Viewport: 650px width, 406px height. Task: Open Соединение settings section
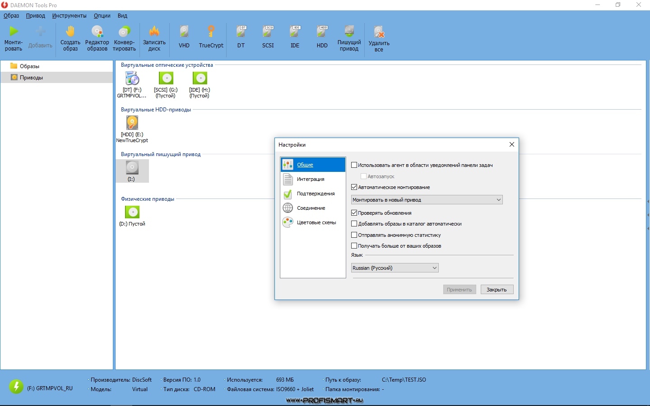[x=313, y=208]
